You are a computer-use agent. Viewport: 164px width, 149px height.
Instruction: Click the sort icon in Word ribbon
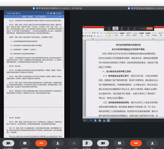click(x=101, y=33)
